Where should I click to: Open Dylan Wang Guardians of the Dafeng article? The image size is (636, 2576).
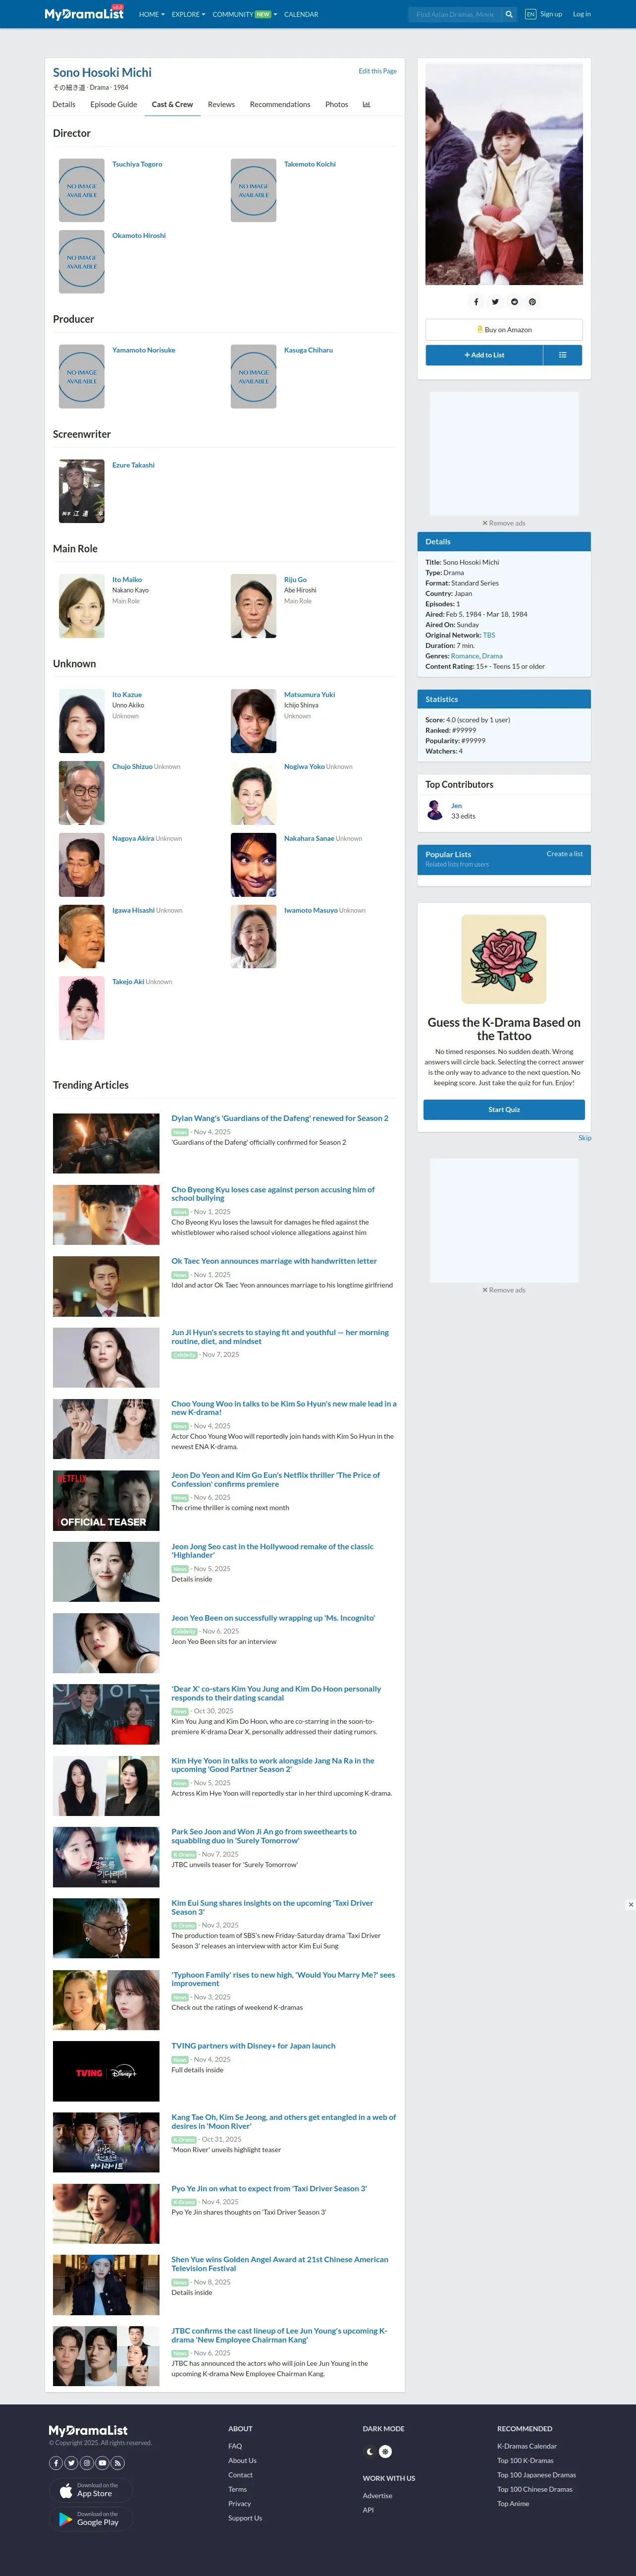click(x=279, y=1118)
